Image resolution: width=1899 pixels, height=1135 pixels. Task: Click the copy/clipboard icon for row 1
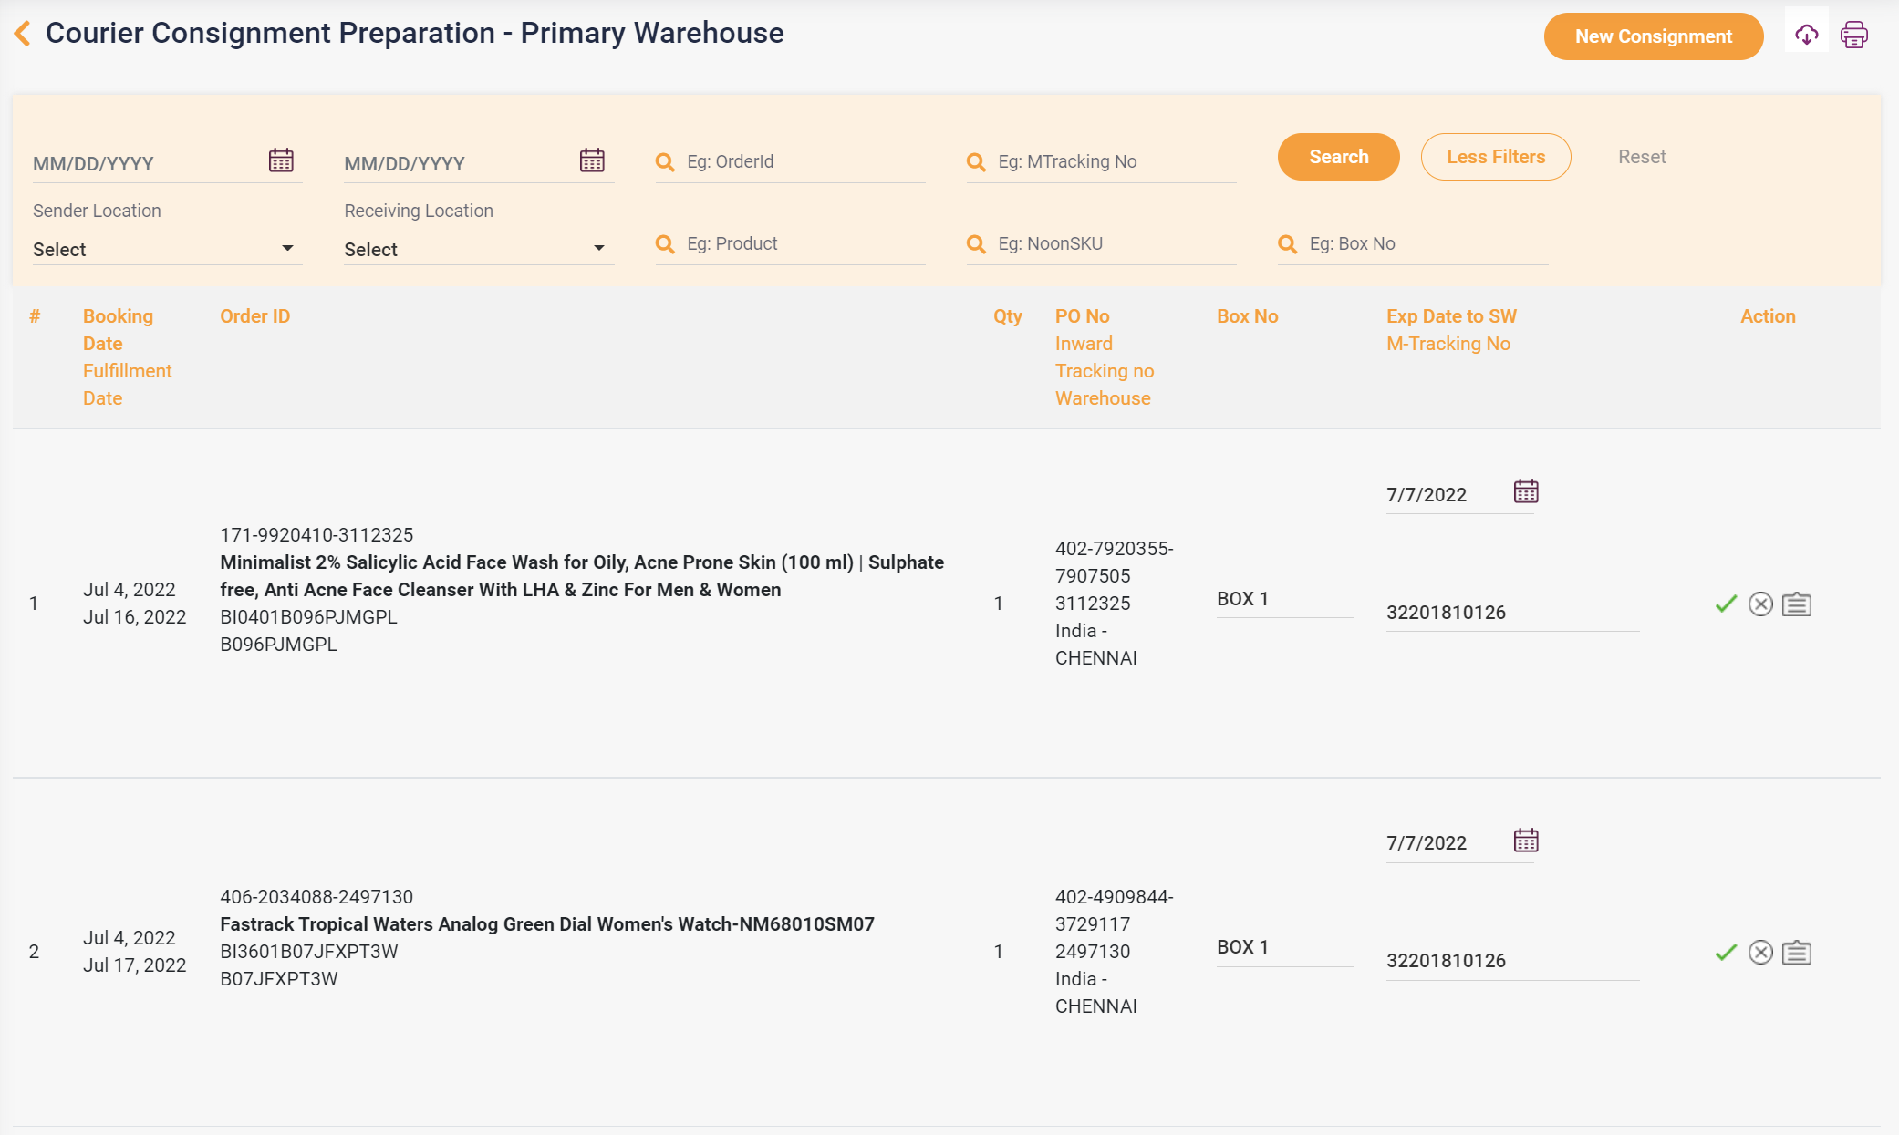(1798, 604)
